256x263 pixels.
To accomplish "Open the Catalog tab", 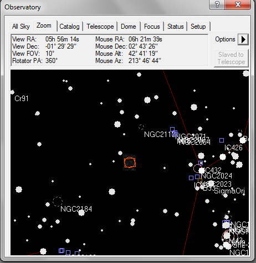I will tap(69, 27).
